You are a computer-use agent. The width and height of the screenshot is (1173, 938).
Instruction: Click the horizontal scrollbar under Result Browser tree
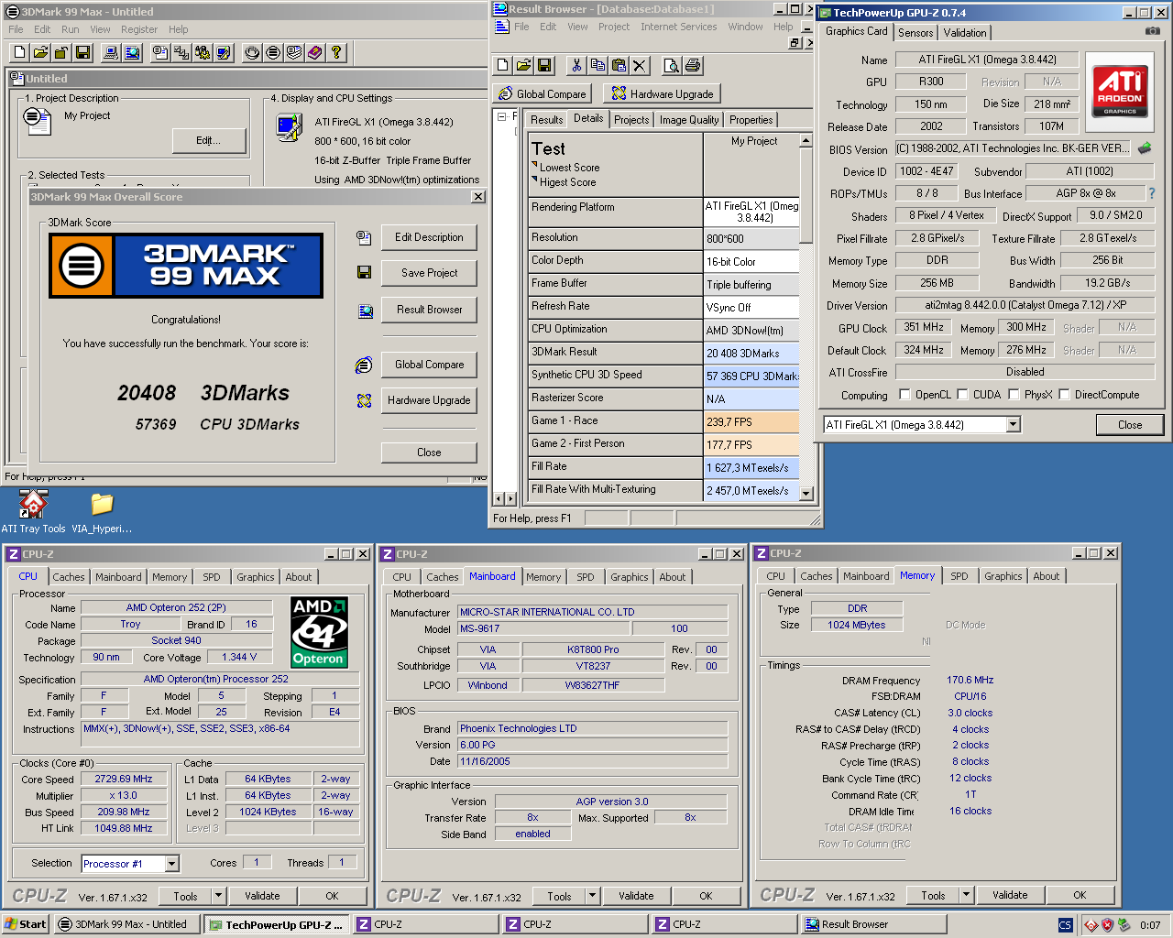coord(505,498)
